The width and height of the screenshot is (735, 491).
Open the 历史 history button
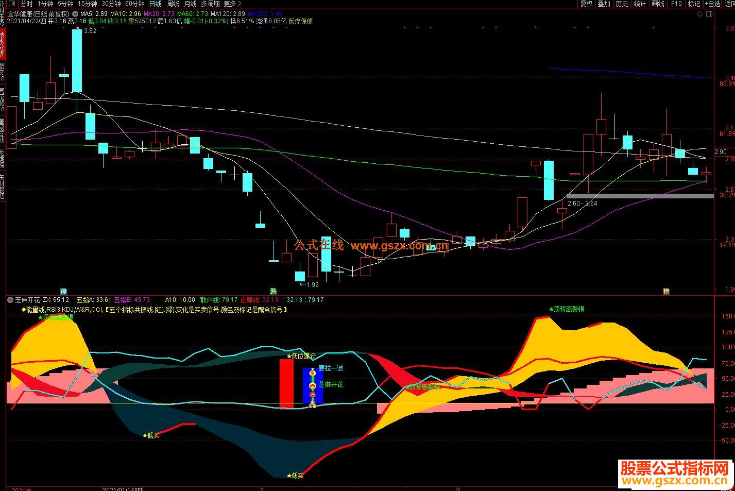click(622, 4)
